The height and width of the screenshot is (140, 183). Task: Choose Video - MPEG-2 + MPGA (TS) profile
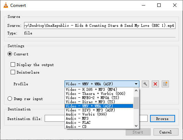tap(99, 98)
